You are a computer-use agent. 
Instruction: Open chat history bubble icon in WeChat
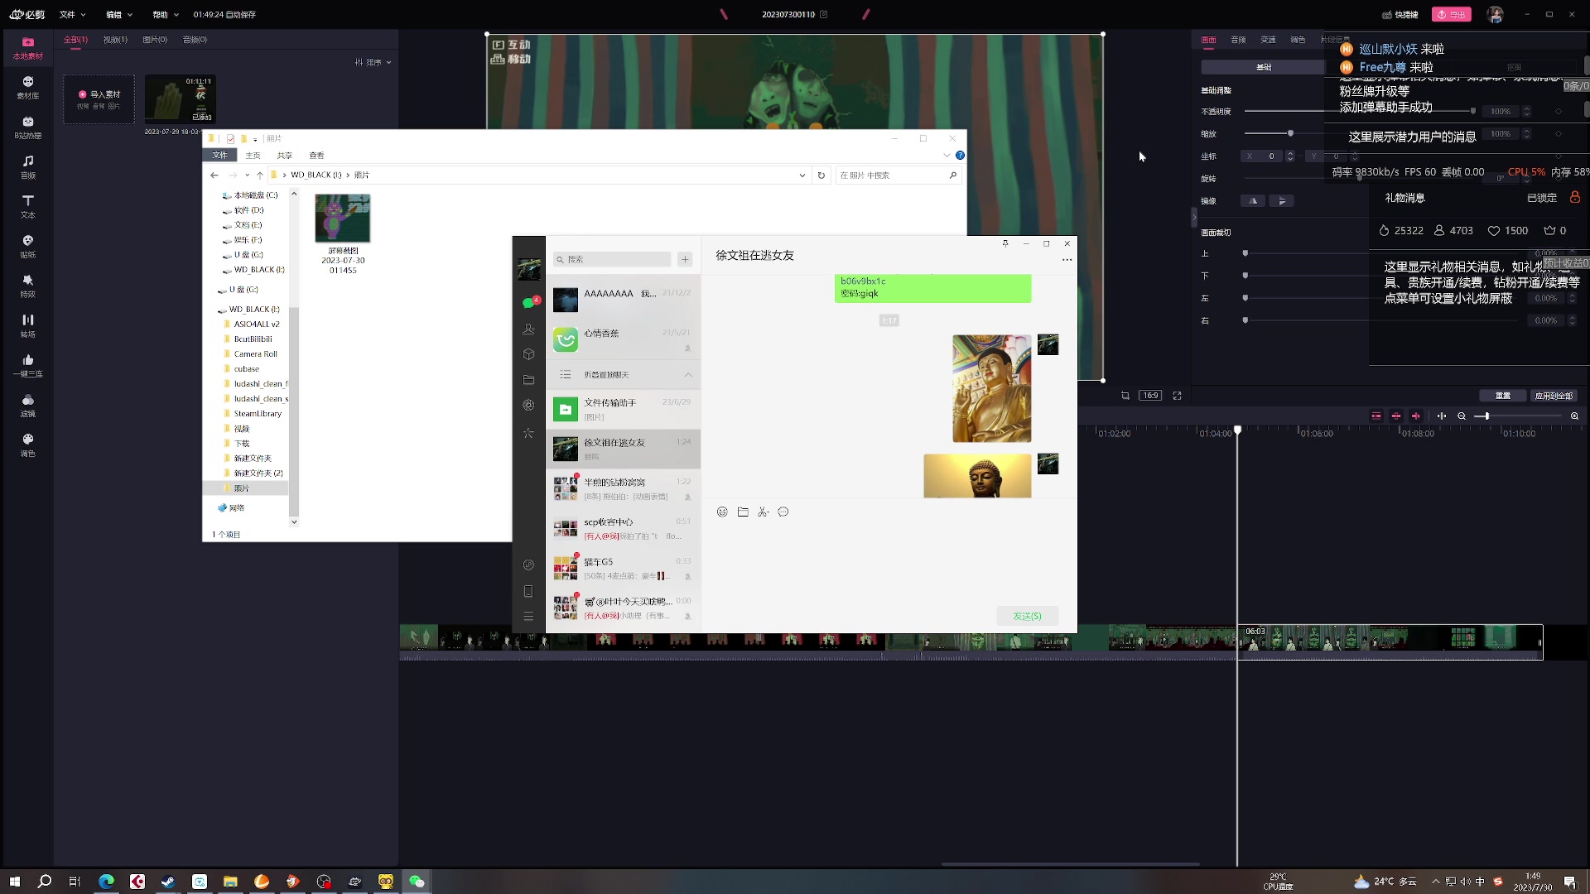[783, 512]
